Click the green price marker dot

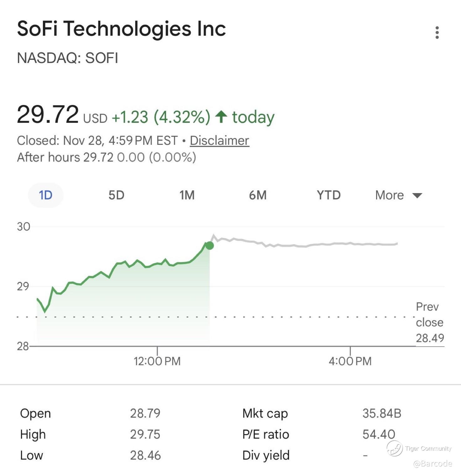coord(210,245)
